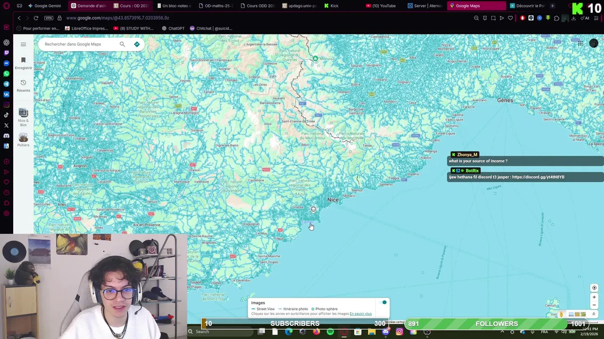This screenshot has width=604, height=339.
Task: Open the Nice & Biot recent thumbnail
Action: tap(23, 117)
